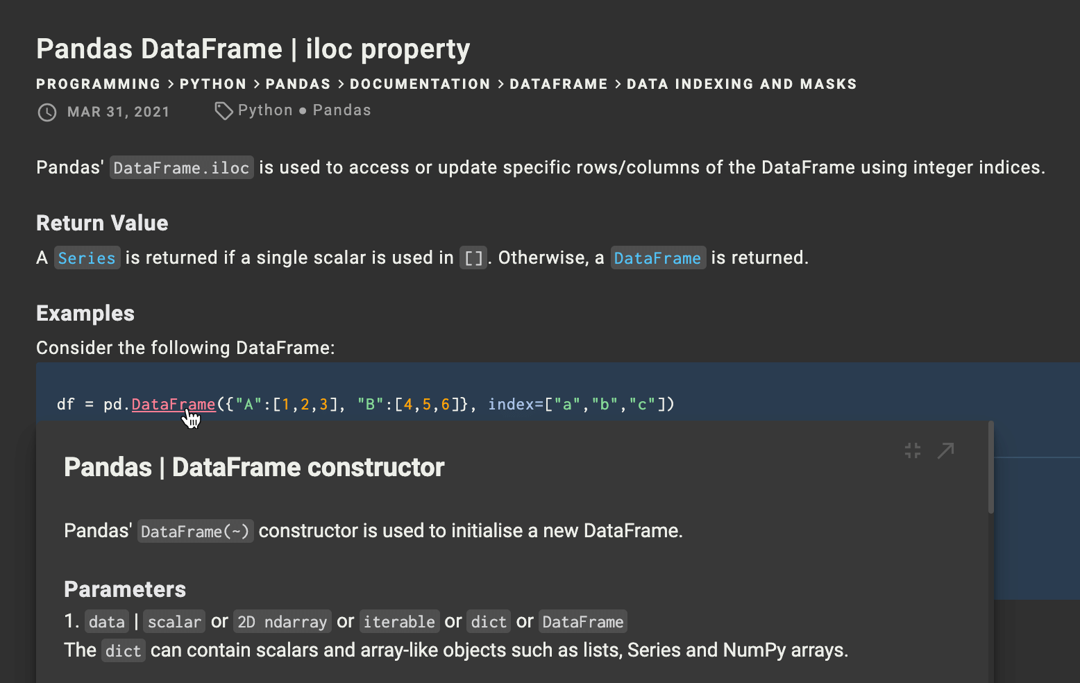Collapse the preview popup with minimize icon
Screen dimensions: 1080x683
click(913, 450)
